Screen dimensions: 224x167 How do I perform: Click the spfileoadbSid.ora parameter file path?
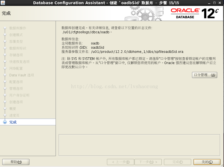pyautogui.click(x=137, y=52)
